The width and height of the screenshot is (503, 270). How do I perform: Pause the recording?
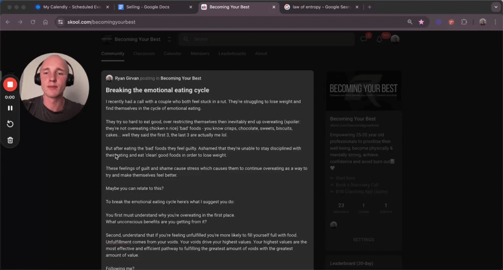click(x=10, y=108)
